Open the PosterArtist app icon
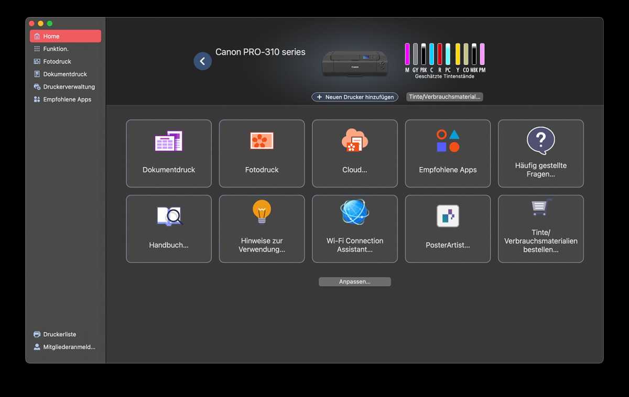 448,216
